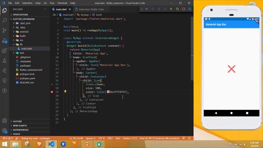Click the lightbulb code action on line 19
Screen dimensions: 263x148
[65, 91]
